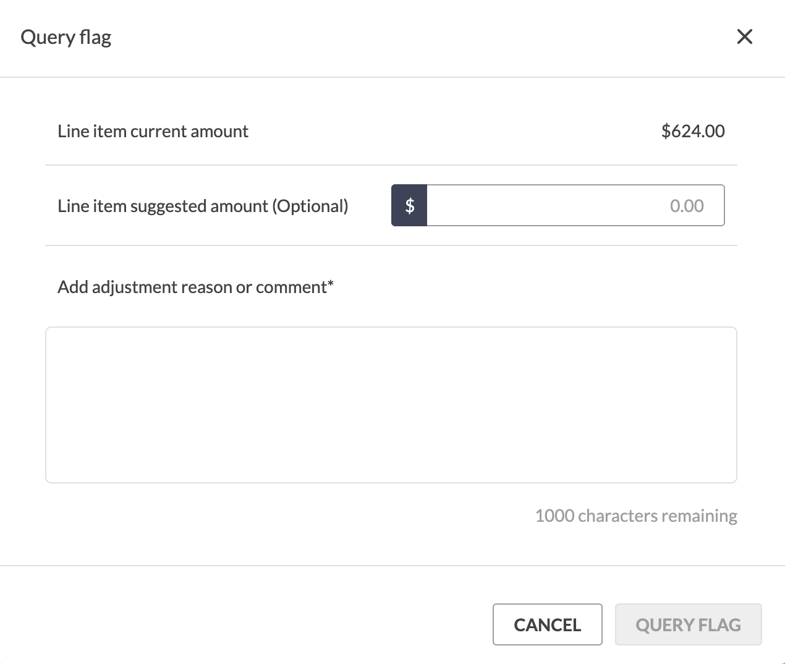This screenshot has height=664, width=785.
Task: Click the required asterisk after comment label
Action: (331, 284)
